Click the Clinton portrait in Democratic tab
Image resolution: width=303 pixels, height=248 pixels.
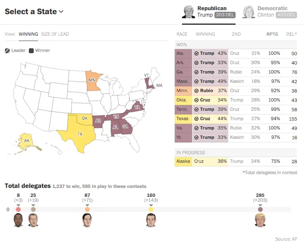249,12
